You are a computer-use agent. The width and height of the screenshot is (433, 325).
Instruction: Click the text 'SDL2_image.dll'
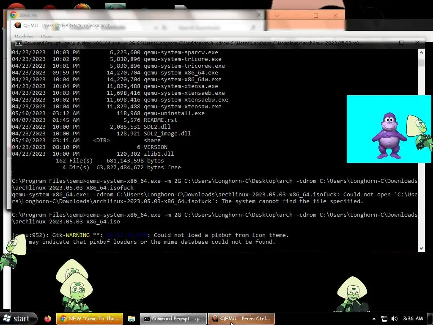167,134
